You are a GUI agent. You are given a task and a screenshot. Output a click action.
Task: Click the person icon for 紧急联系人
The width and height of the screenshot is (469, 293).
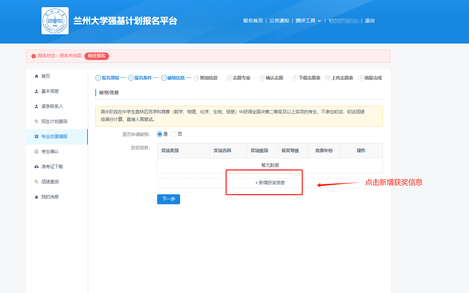36,107
